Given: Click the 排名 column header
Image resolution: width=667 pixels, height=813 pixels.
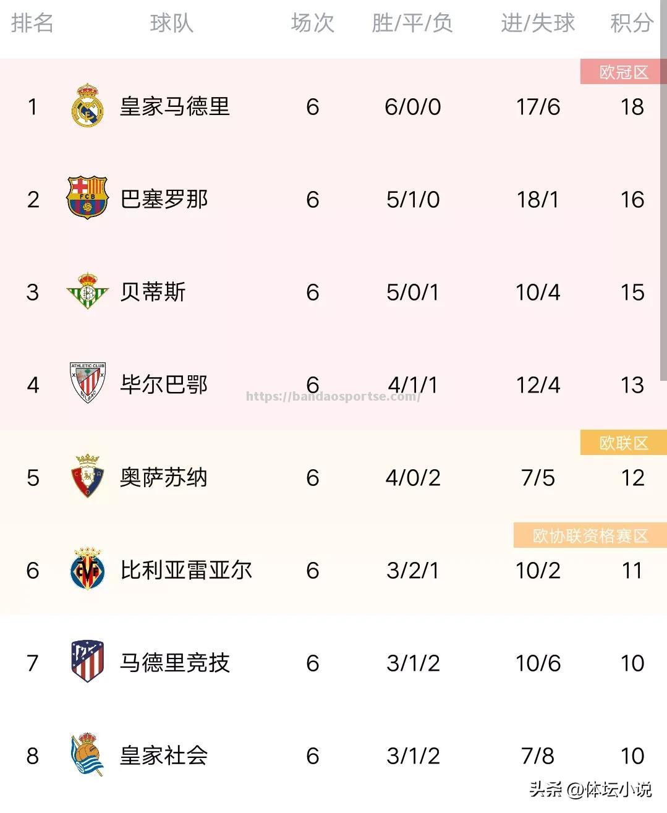Looking at the screenshot, I should (x=32, y=23).
